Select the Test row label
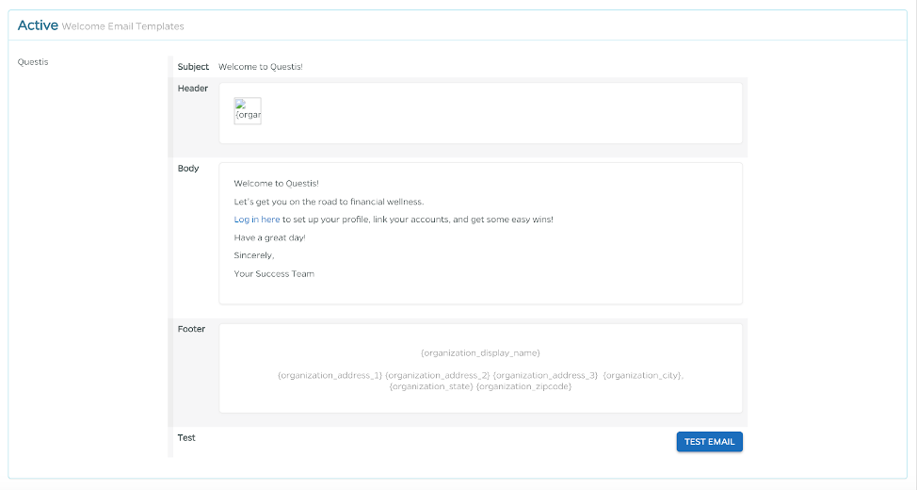The width and height of the screenshot is (917, 490). (186, 438)
